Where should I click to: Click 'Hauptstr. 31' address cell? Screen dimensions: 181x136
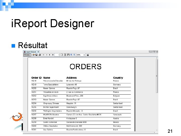click(x=71, y=104)
